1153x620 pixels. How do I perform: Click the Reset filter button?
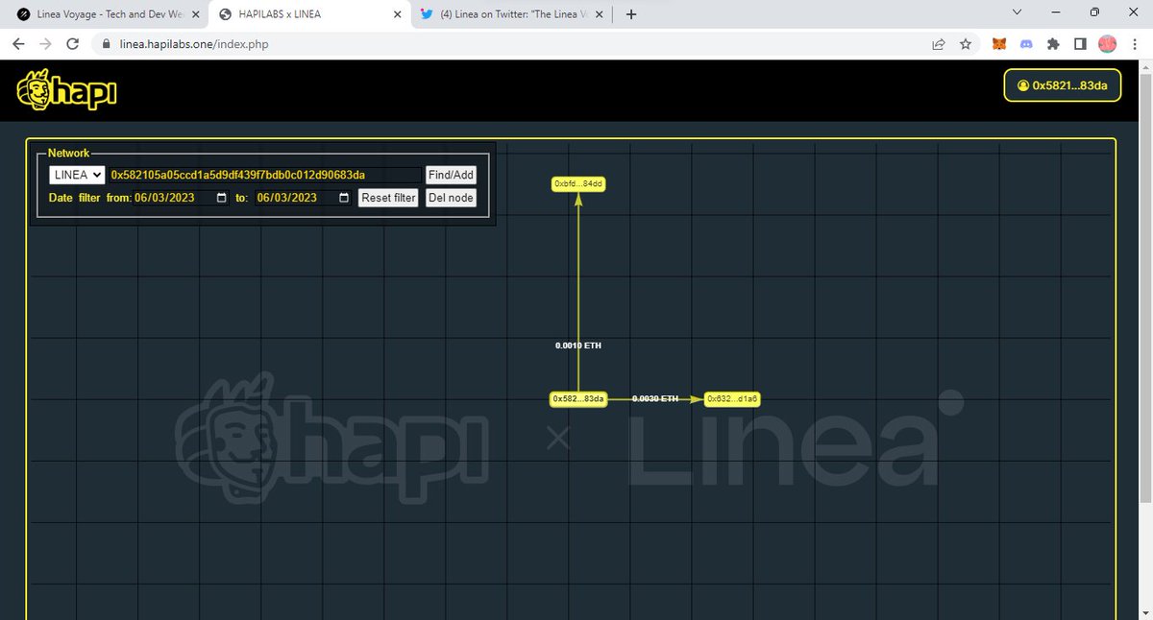[388, 198]
